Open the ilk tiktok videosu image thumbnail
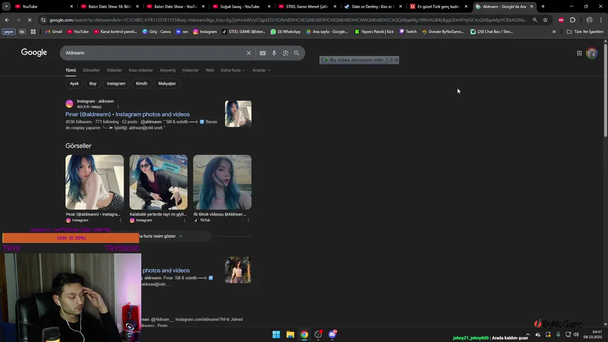The image size is (608, 342). point(222,182)
